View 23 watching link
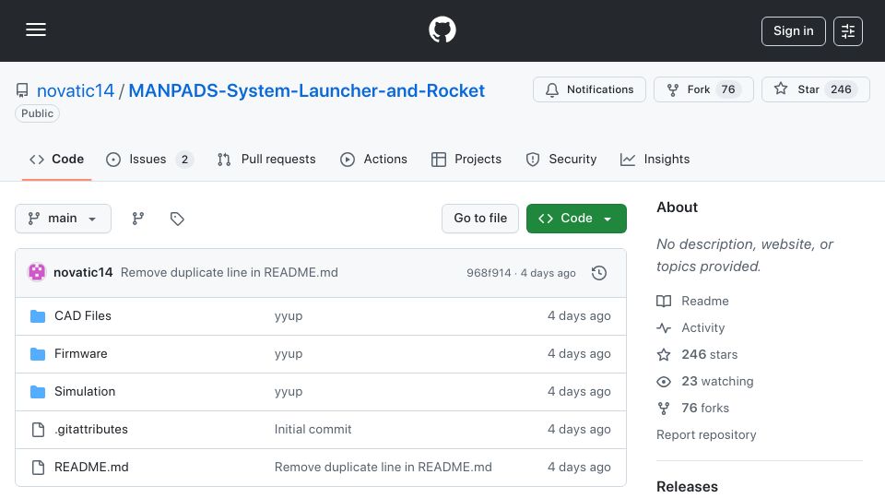885x498 pixels. point(705,381)
